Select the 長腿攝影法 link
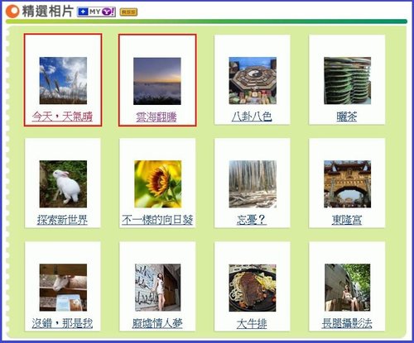The height and width of the screenshot is (343, 414). click(x=347, y=323)
